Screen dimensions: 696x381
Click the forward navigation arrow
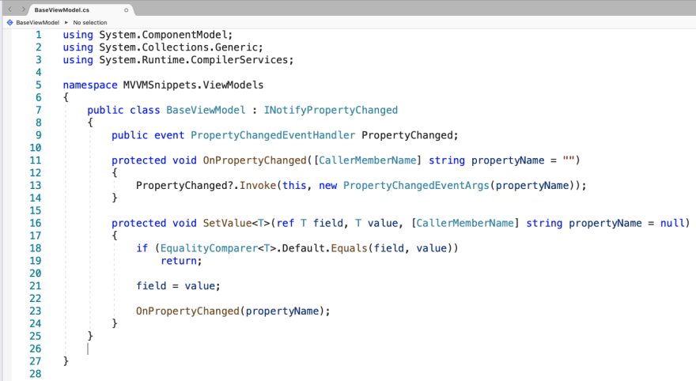[x=23, y=9]
